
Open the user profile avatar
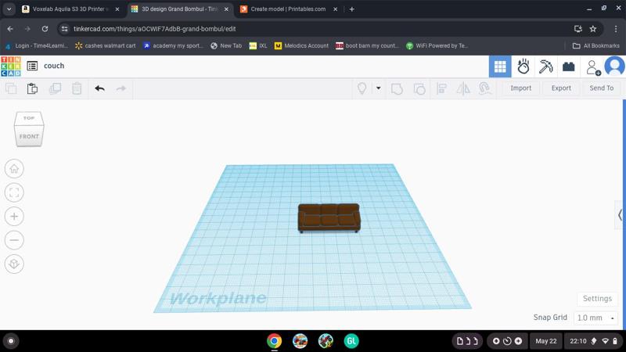tap(614, 66)
